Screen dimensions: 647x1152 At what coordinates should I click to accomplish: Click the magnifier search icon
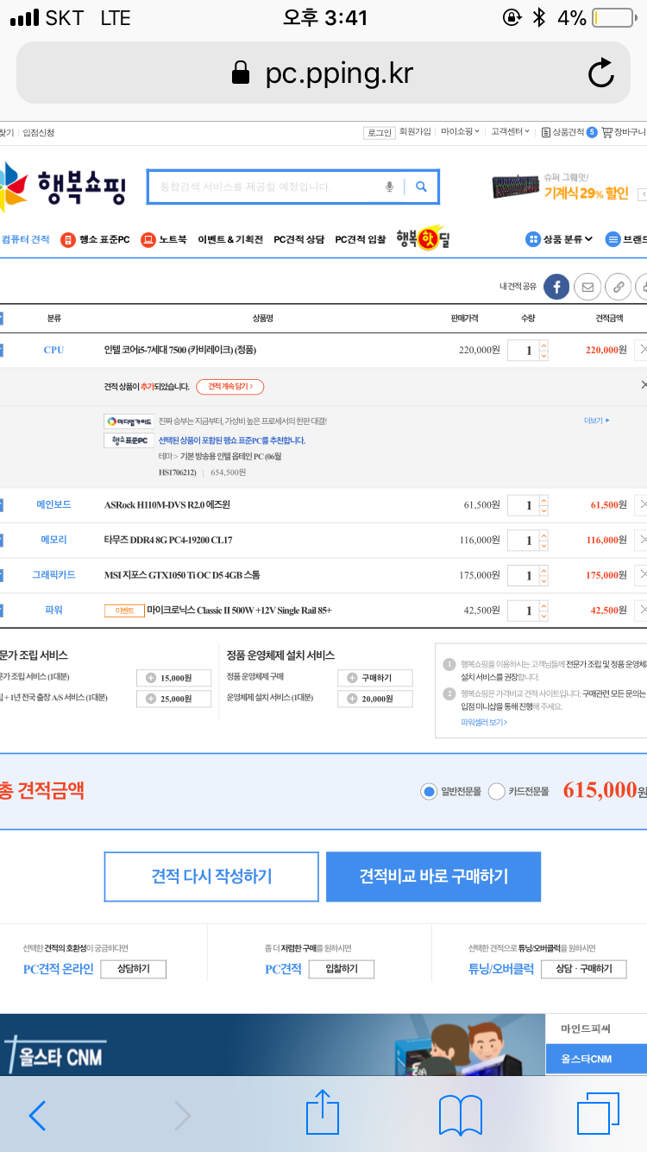(421, 187)
